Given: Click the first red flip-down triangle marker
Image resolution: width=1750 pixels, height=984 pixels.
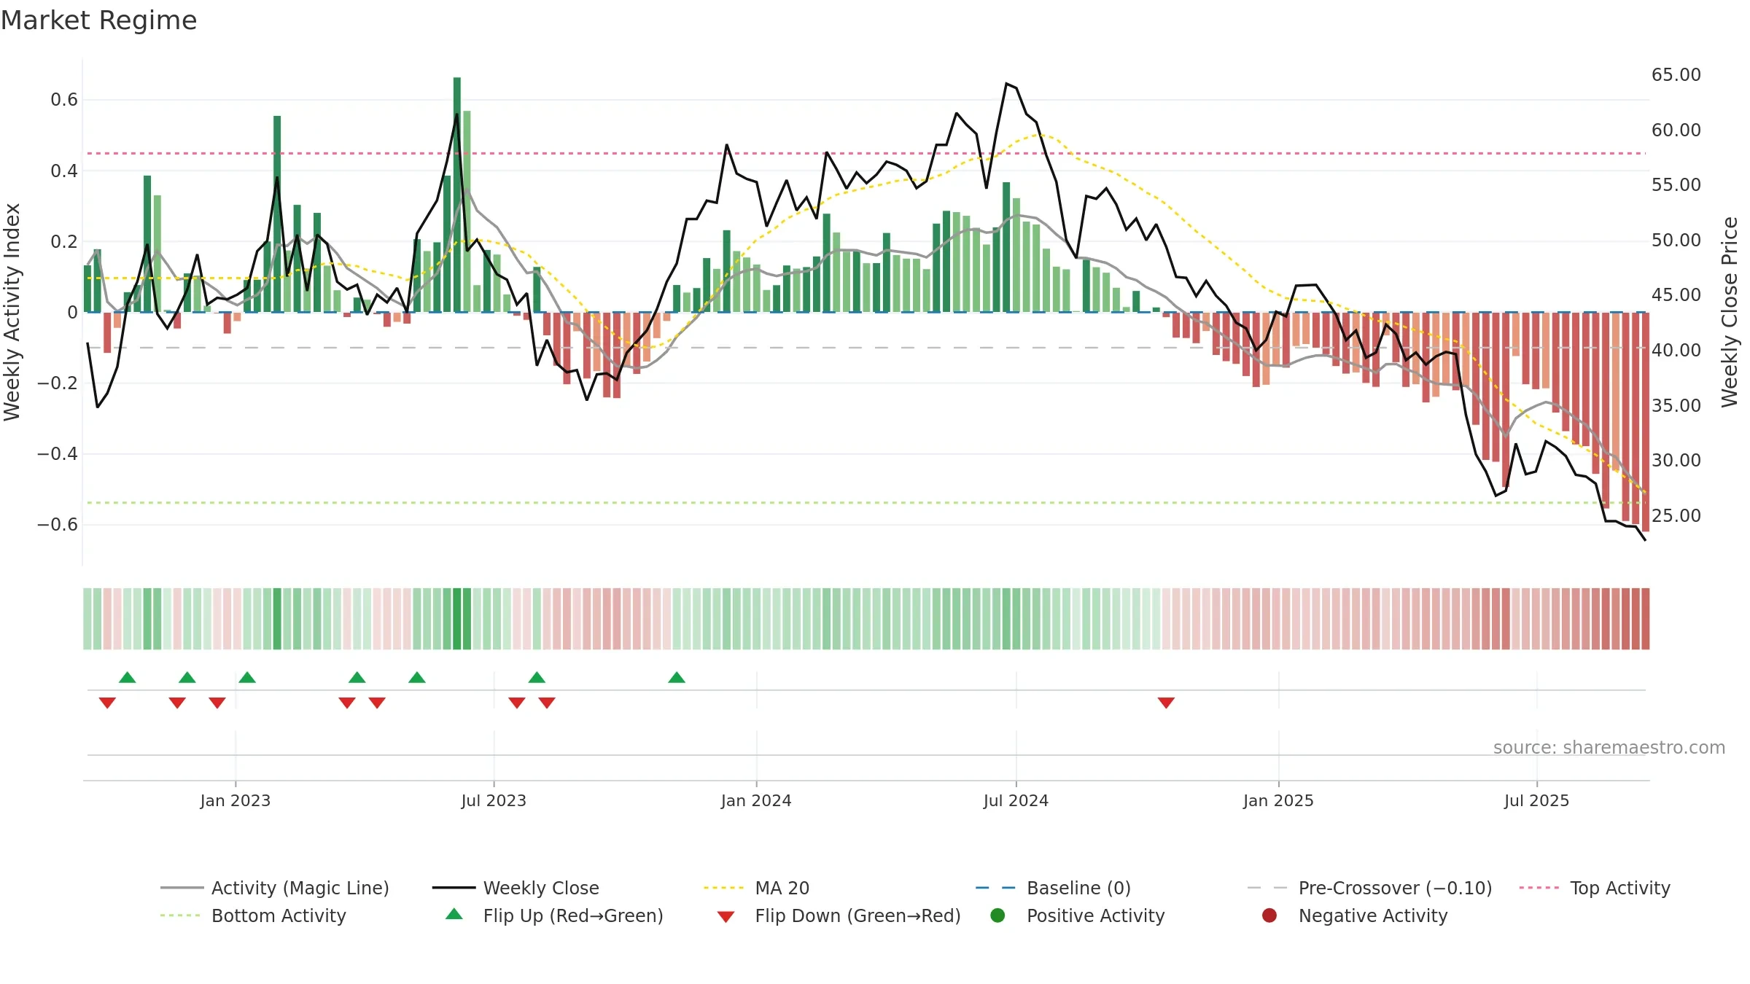Looking at the screenshot, I should click(x=107, y=703).
